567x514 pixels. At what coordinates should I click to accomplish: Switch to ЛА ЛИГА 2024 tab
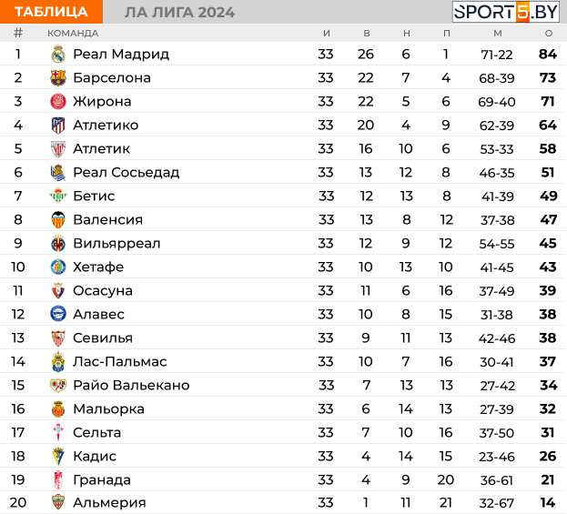178,12
